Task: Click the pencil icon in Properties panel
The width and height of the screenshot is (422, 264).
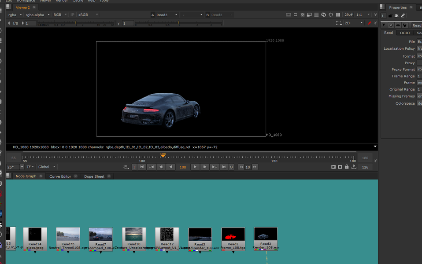Action: click(x=403, y=15)
